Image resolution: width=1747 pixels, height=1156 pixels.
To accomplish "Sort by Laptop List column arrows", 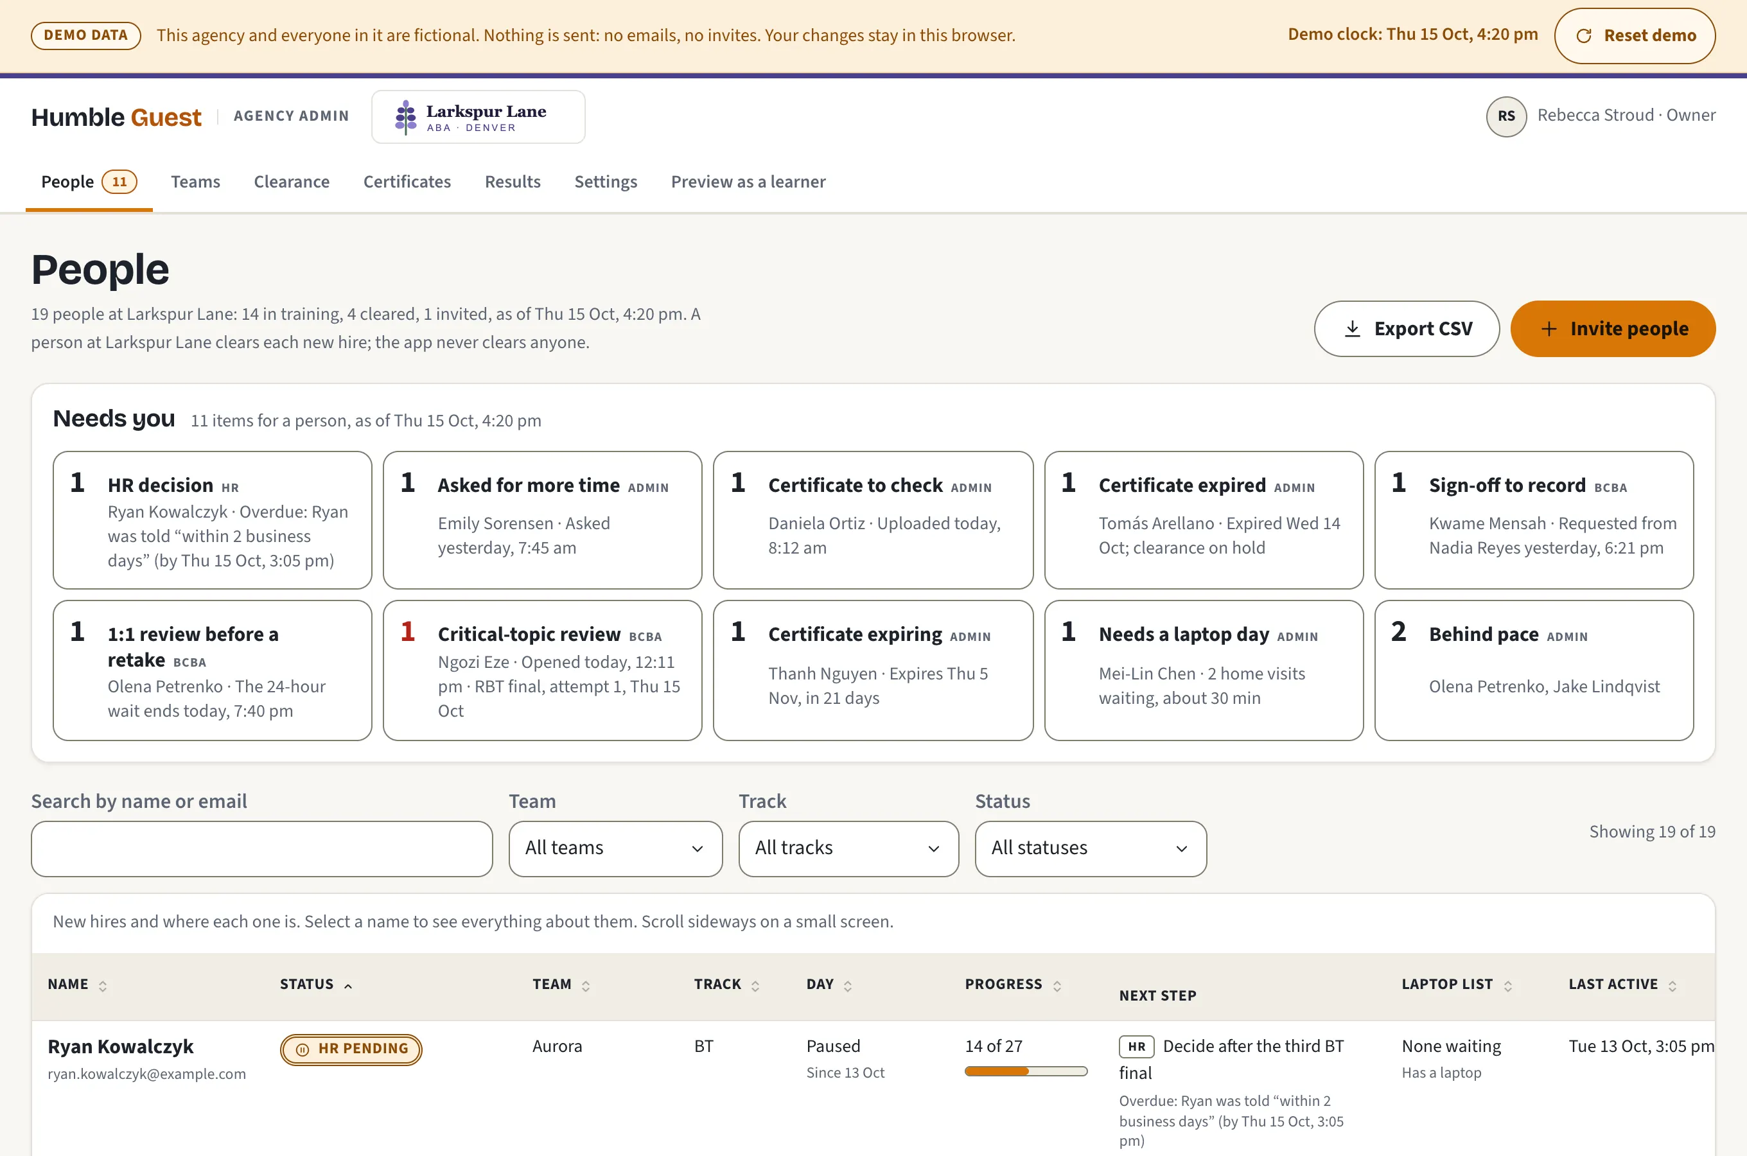I will (x=1507, y=986).
